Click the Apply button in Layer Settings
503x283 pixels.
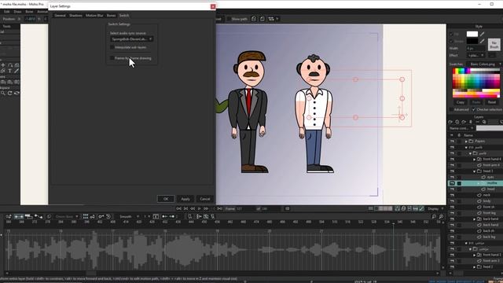[185, 199]
